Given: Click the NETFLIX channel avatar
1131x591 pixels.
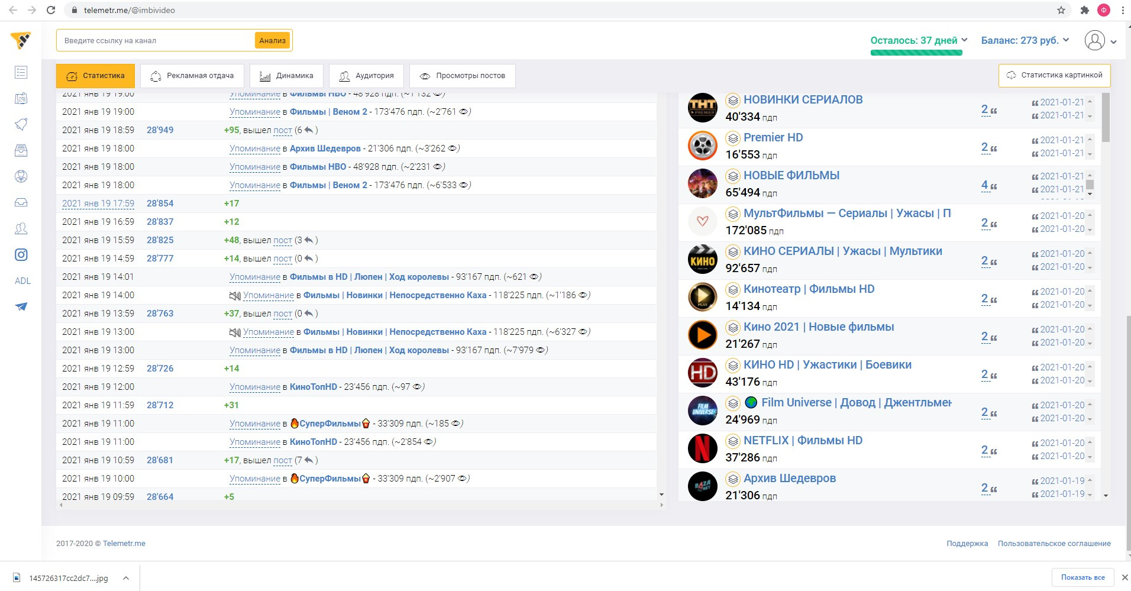Looking at the screenshot, I should click(703, 448).
